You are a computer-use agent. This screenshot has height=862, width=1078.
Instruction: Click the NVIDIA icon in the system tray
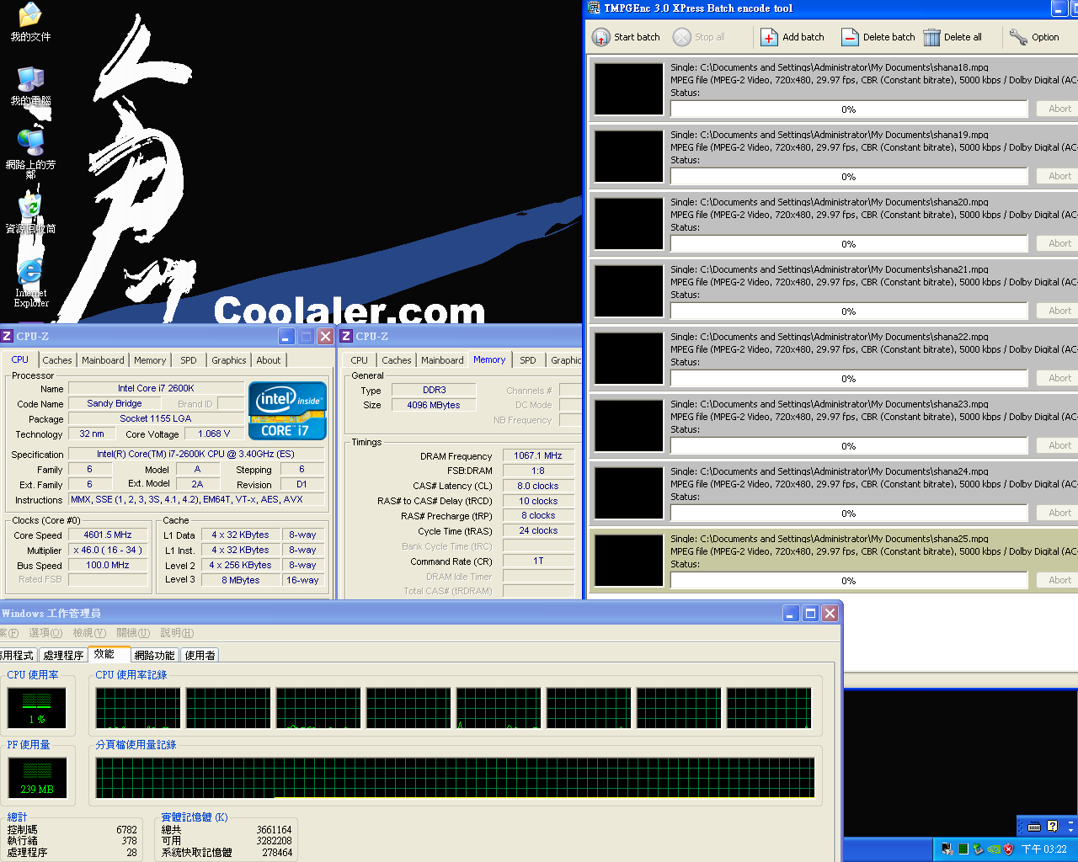993,849
